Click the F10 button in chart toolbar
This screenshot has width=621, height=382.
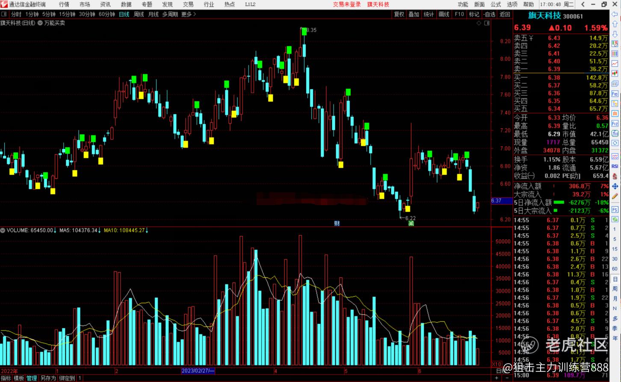[459, 15]
